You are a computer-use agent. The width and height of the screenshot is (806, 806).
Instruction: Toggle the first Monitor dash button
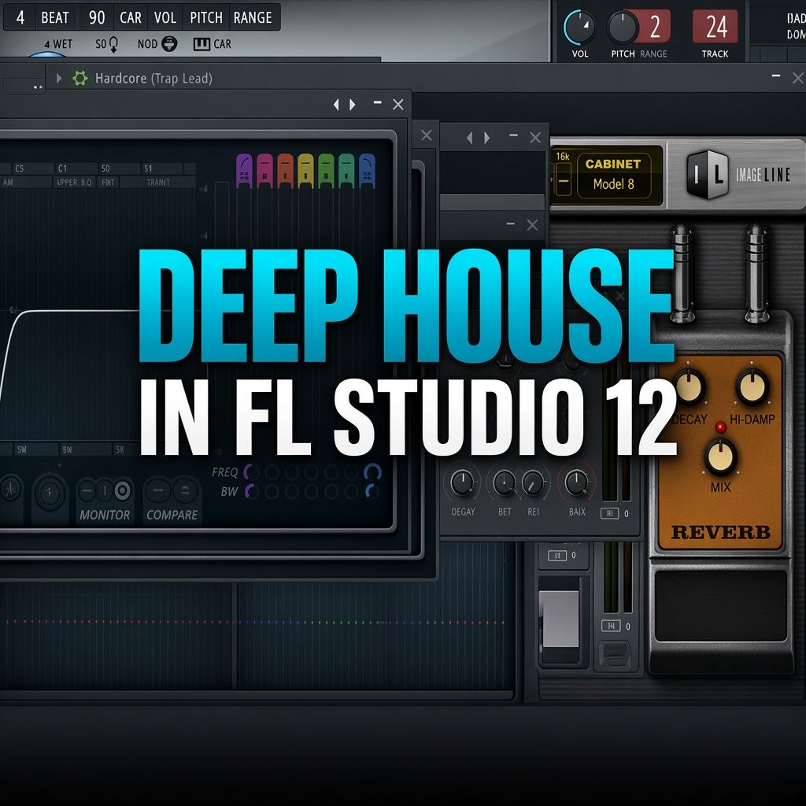87,491
